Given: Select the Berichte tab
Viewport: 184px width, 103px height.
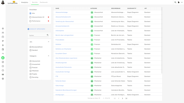Looking at the screenshot, I should pyautogui.click(x=35, y=2).
